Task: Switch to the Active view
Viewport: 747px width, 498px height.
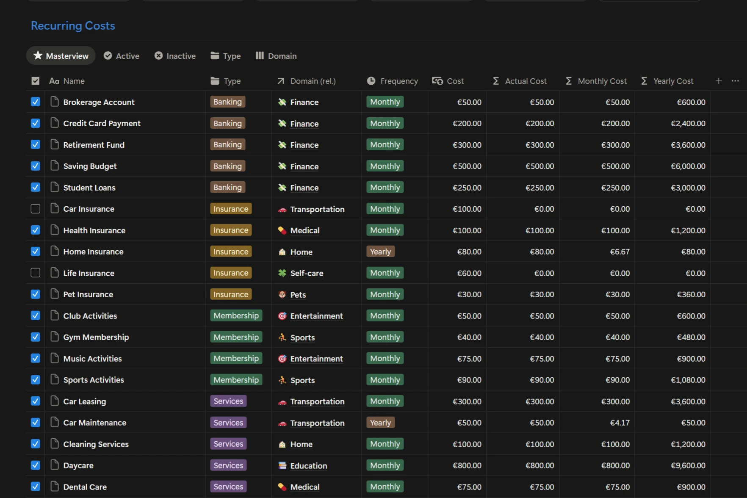Action: [x=122, y=55]
